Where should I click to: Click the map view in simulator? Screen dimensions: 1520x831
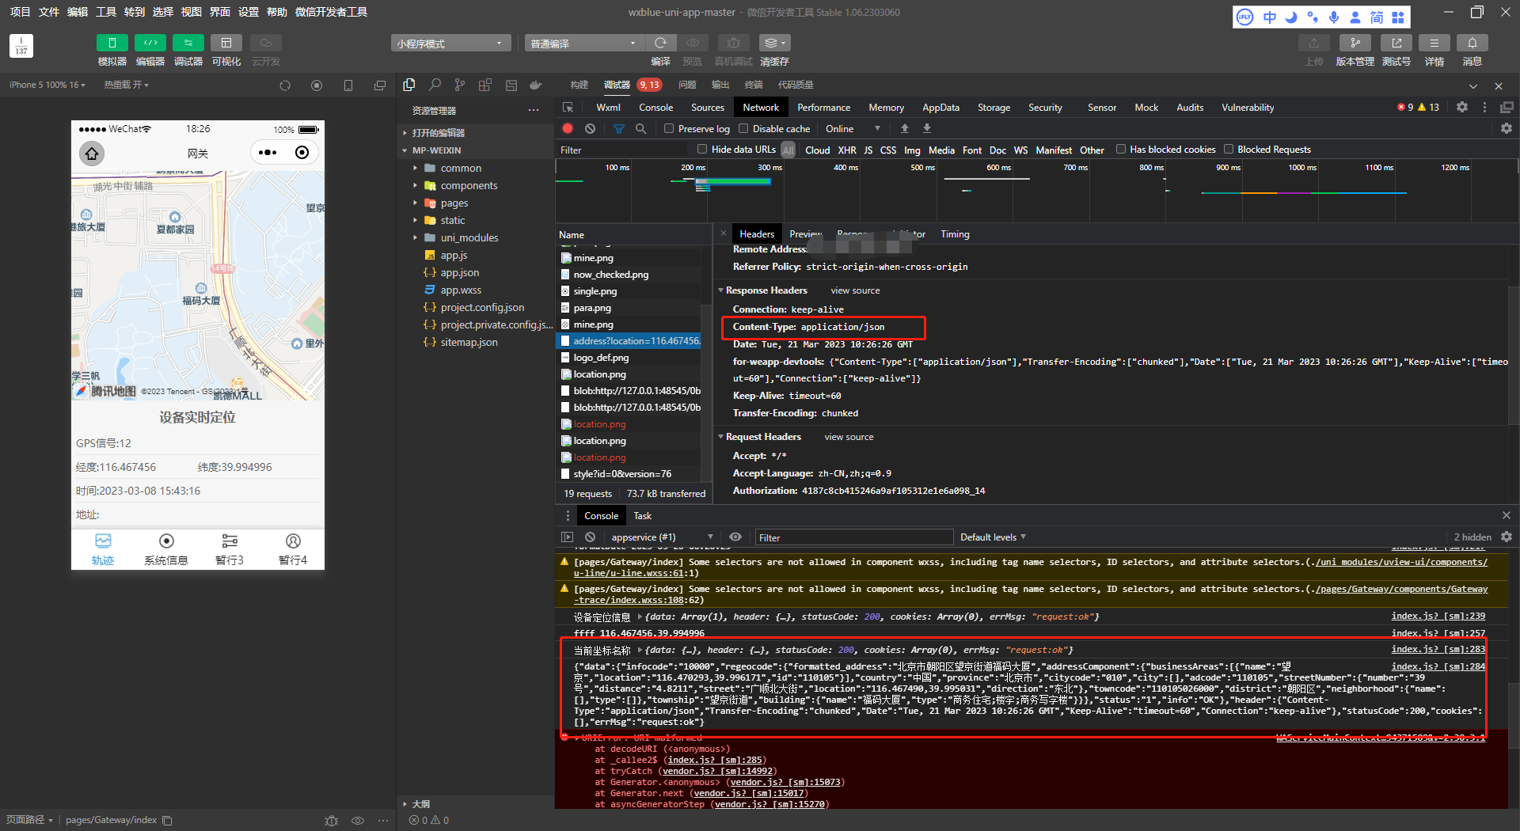[198, 285]
